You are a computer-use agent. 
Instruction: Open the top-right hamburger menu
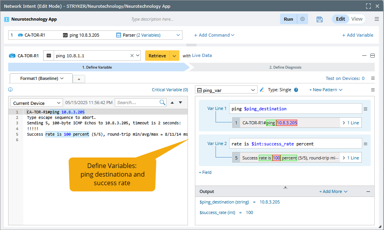377,19
